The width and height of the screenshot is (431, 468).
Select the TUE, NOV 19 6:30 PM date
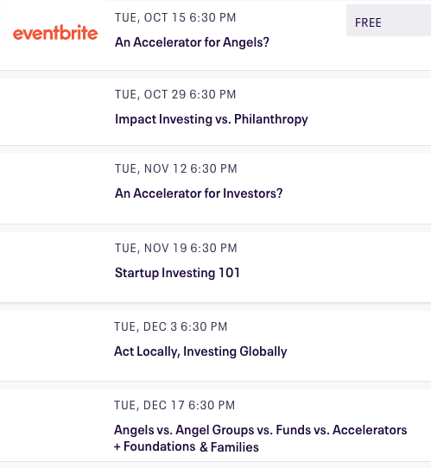coord(176,249)
